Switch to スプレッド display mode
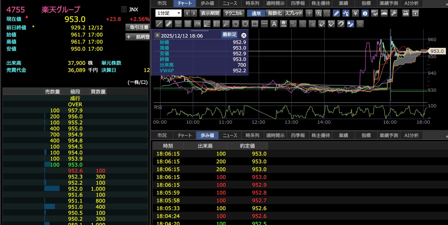Screen dimensions: 448x225 294,13
